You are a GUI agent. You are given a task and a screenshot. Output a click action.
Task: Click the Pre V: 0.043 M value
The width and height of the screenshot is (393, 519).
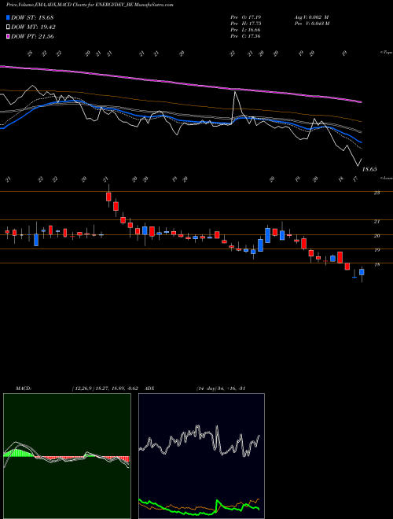311,24
